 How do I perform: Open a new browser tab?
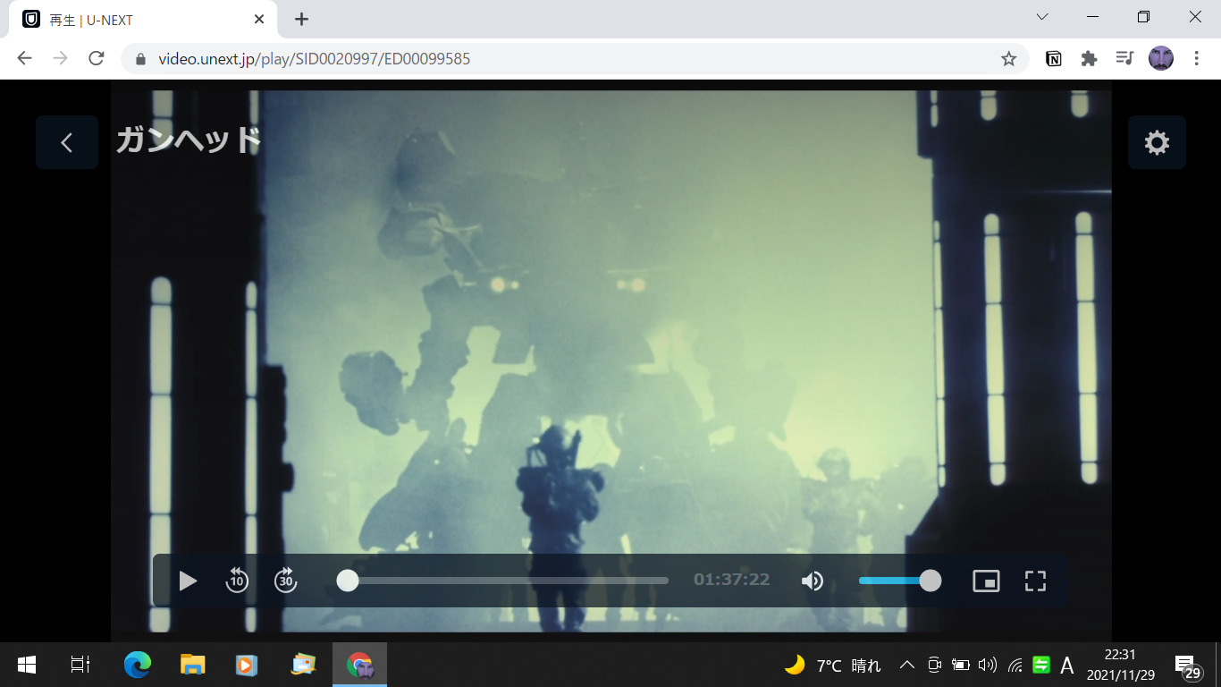pyautogui.click(x=301, y=19)
